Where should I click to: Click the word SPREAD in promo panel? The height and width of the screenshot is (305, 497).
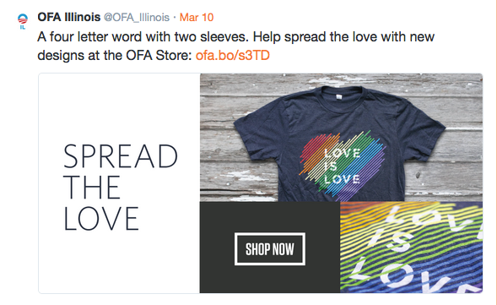(121, 156)
